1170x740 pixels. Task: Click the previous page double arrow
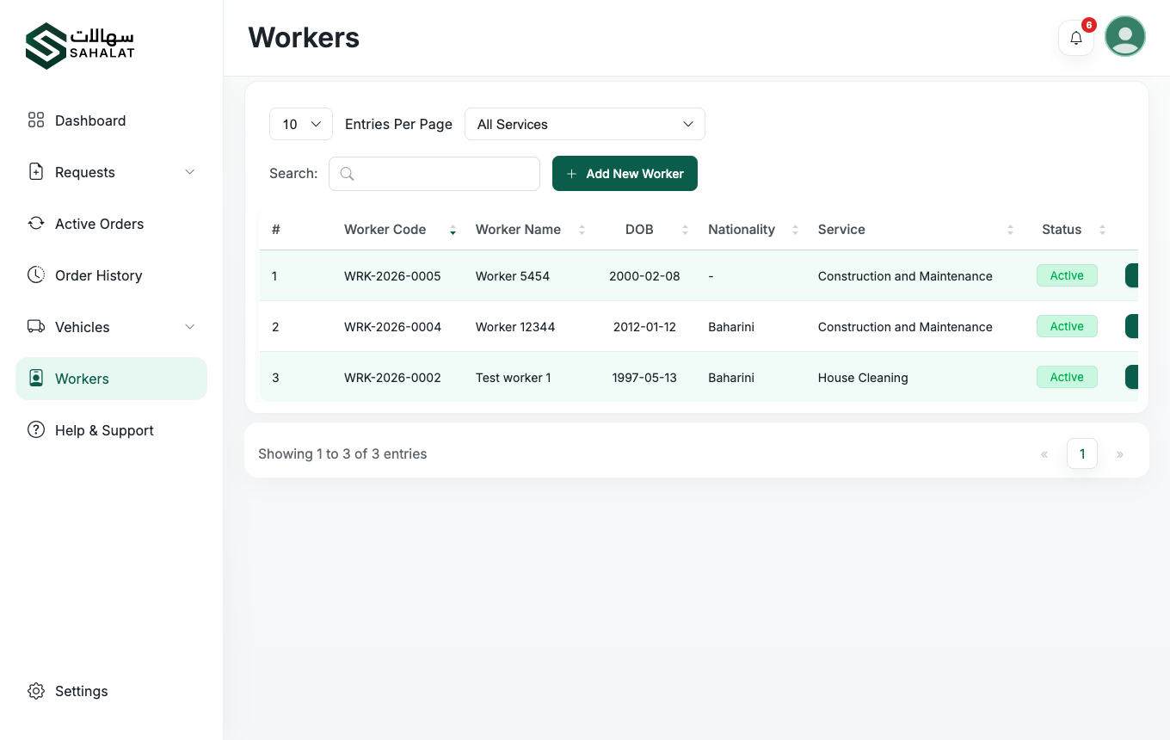[1044, 454]
